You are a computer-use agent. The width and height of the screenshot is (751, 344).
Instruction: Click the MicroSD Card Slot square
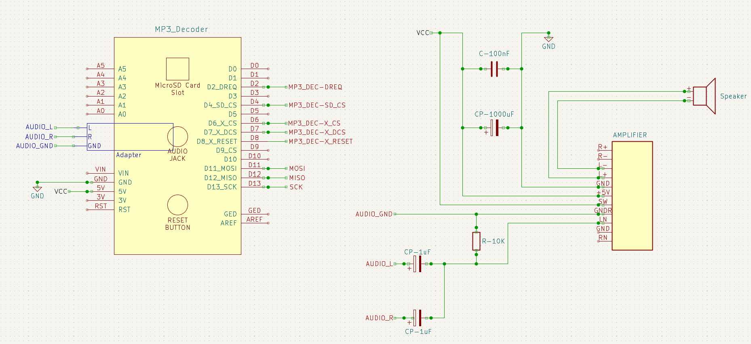tap(177, 69)
